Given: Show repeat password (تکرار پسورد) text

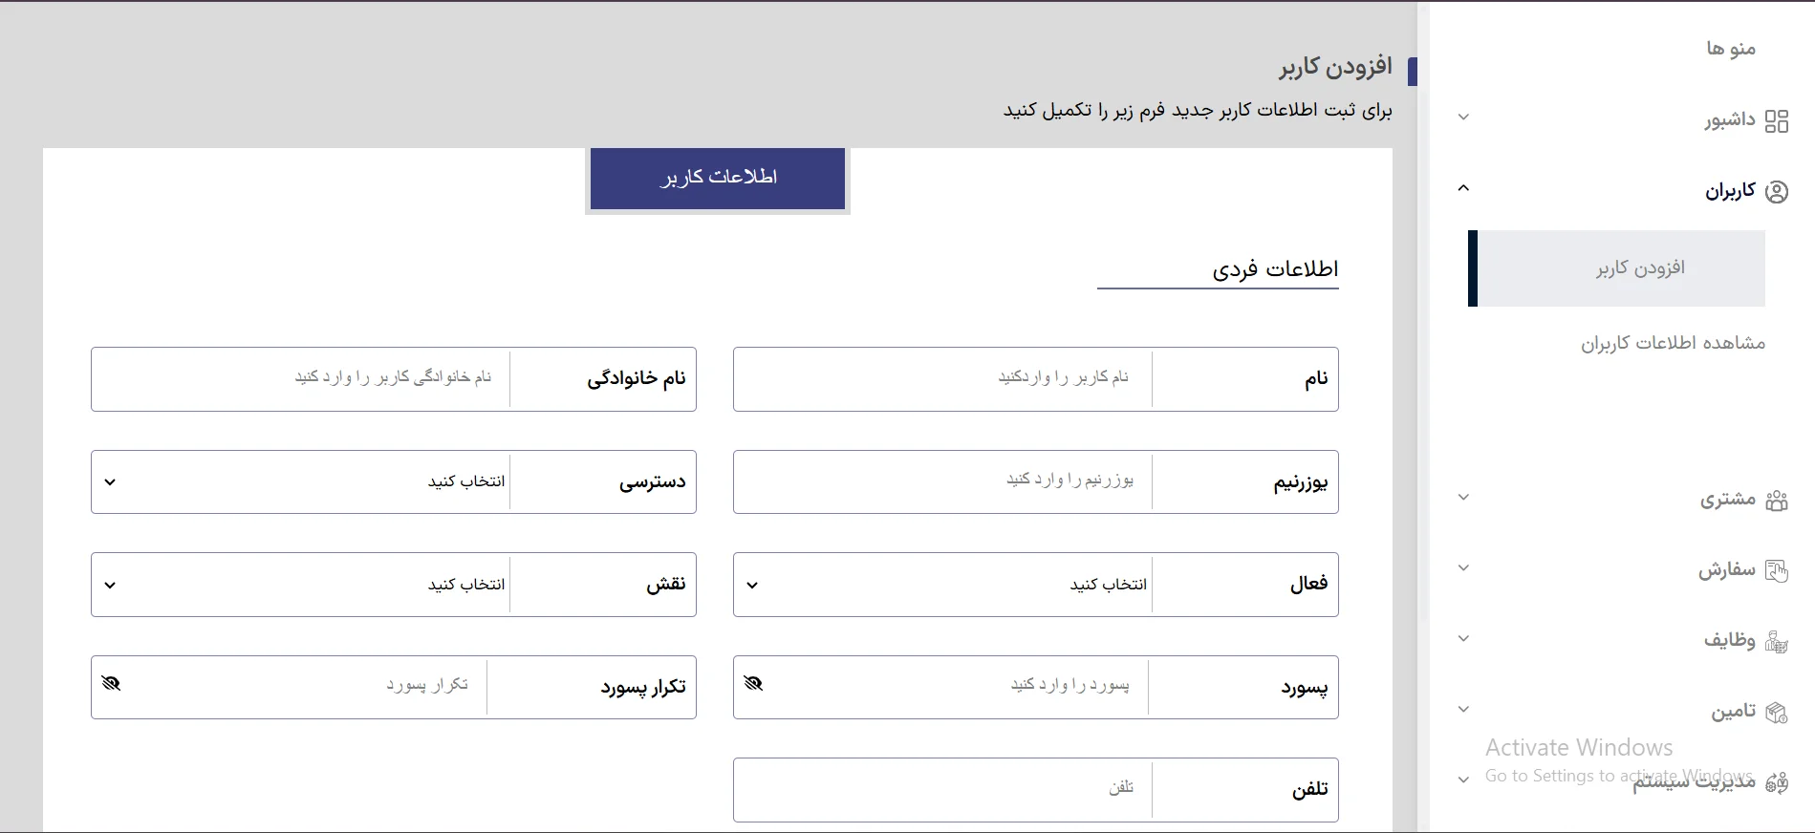Looking at the screenshot, I should pos(111,683).
